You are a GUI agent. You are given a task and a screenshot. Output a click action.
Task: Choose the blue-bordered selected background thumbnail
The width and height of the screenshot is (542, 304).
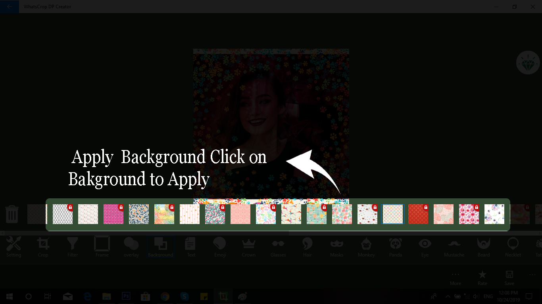click(393, 214)
